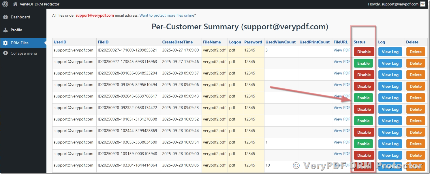Click View Log for file ID20250928-091636-0648923204
The width and height of the screenshot is (430, 174).
(390, 75)
